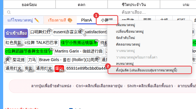Play the 65931e89fbcbbd0a44 sound button
This screenshot has width=196, height=109.
pos(87,69)
